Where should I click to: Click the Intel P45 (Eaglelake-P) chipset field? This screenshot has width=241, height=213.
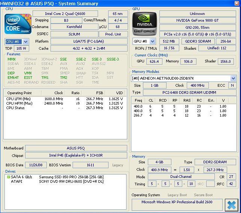tap(76, 155)
